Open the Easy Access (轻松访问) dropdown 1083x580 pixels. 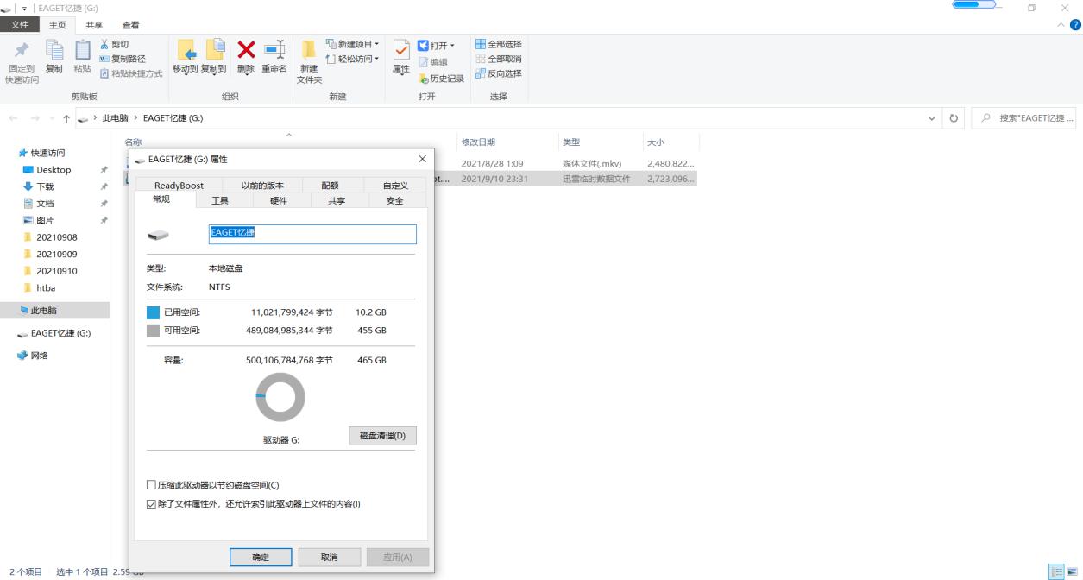352,59
